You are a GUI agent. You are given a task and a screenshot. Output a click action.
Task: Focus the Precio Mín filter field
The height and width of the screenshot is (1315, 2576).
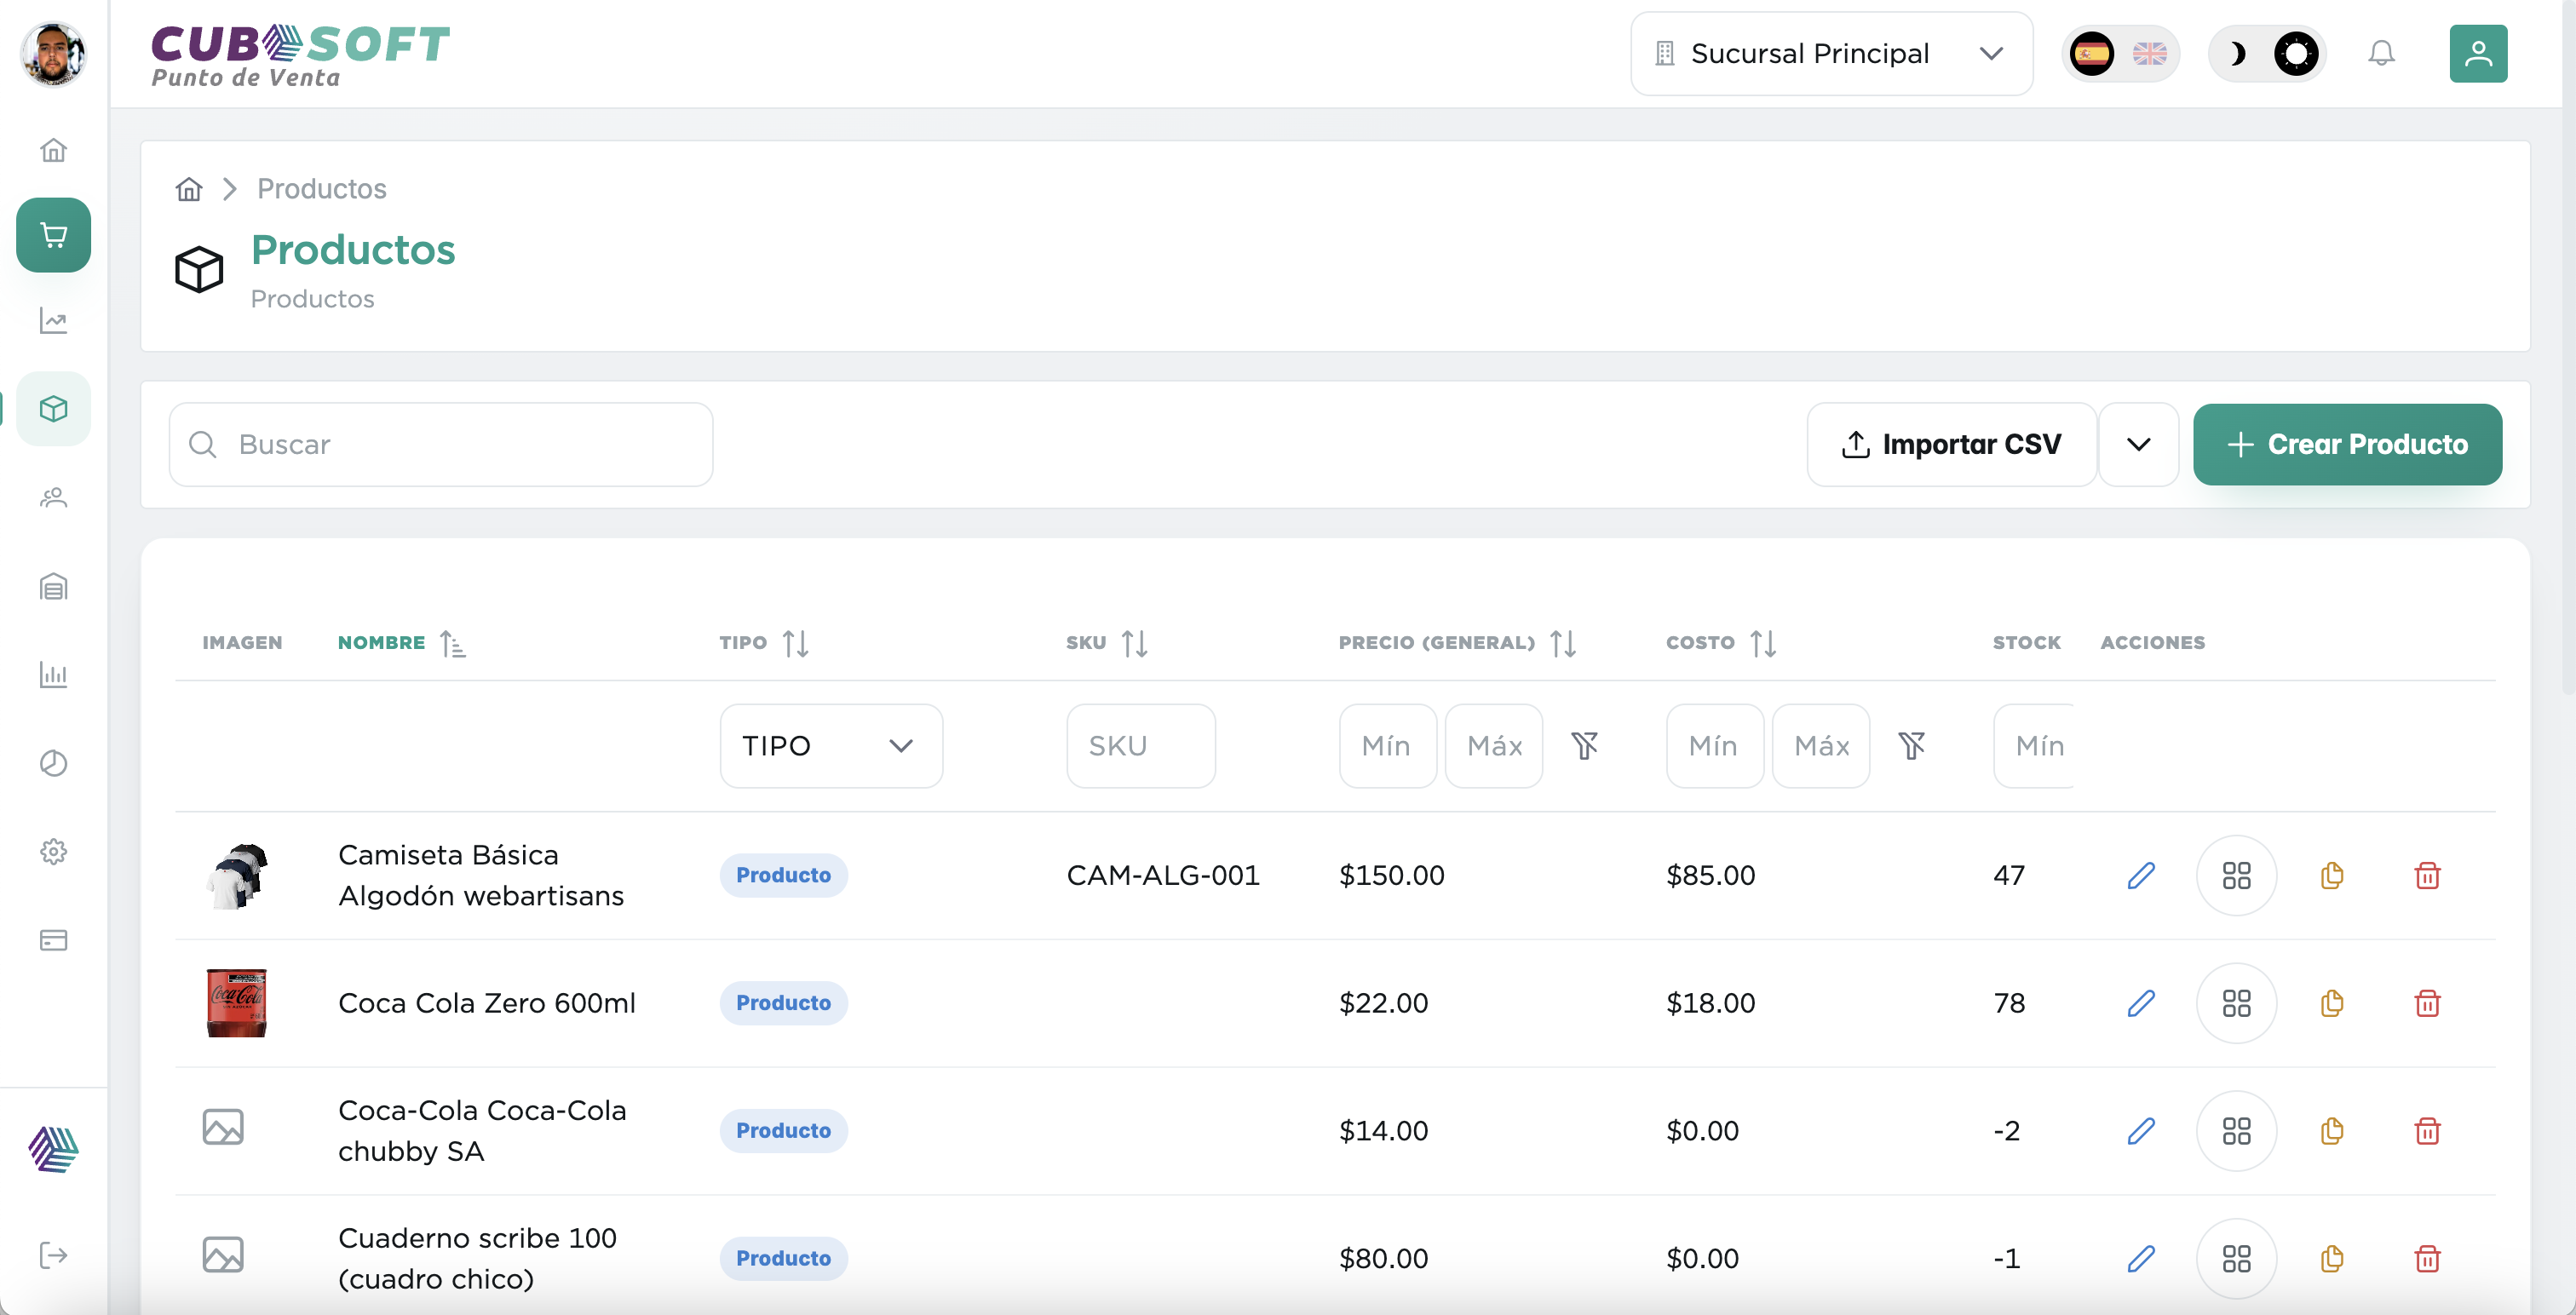click(1387, 746)
